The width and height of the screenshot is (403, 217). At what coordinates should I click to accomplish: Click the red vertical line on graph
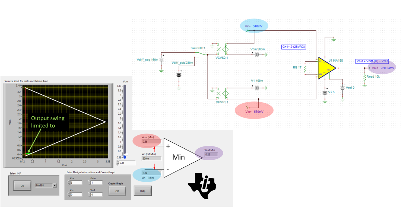tap(25, 122)
